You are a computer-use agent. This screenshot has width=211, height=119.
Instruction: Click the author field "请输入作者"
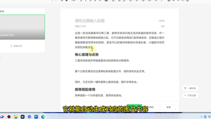point(80,26)
